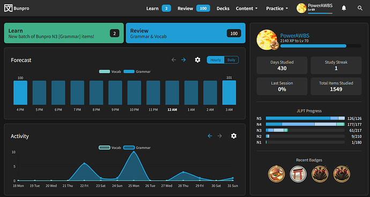Switch Forecast to Daily view
The width and height of the screenshot is (370, 197).
pos(231,60)
